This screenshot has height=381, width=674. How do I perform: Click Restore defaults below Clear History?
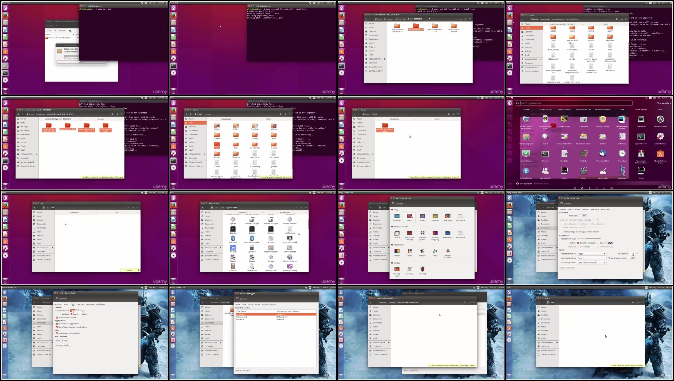point(62,345)
